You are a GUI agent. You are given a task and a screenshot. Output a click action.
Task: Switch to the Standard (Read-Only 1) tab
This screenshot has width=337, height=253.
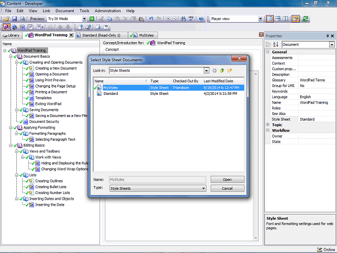coord(102,35)
